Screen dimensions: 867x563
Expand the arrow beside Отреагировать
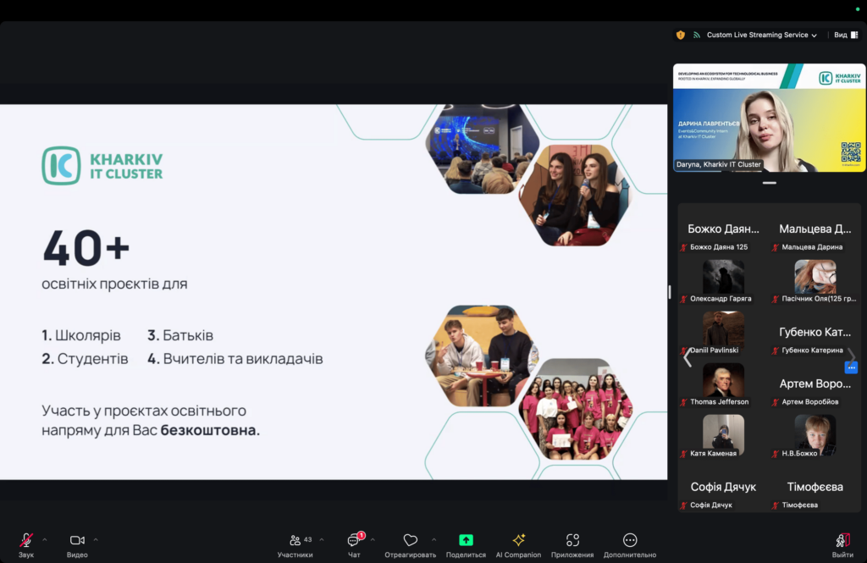click(434, 540)
